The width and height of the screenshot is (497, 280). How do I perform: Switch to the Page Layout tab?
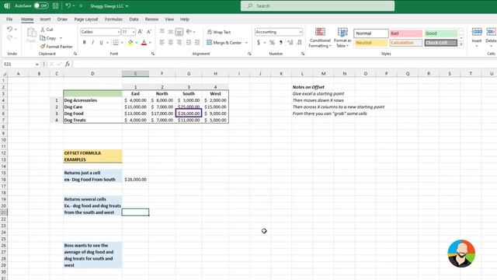pos(86,19)
